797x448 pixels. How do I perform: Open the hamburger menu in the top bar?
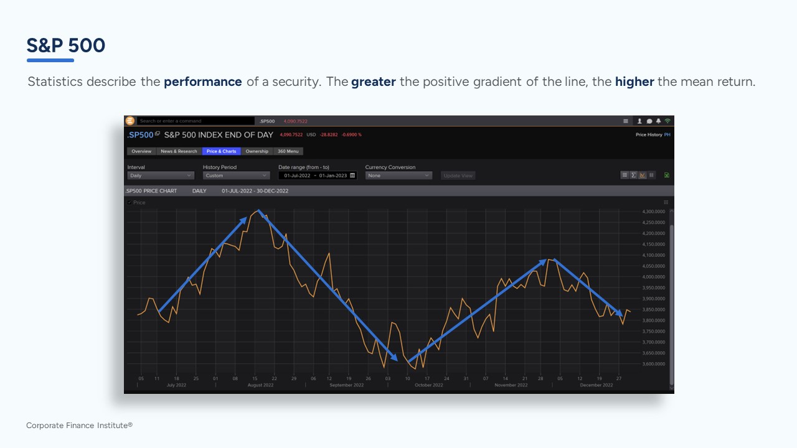(x=626, y=121)
